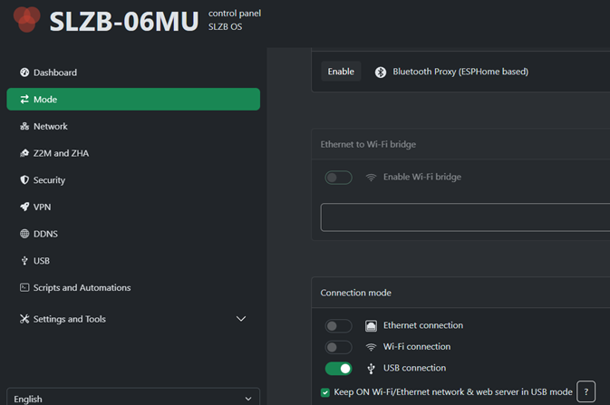This screenshot has width=610, height=405.
Task: Open the English language dropdown
Action: [x=132, y=398]
